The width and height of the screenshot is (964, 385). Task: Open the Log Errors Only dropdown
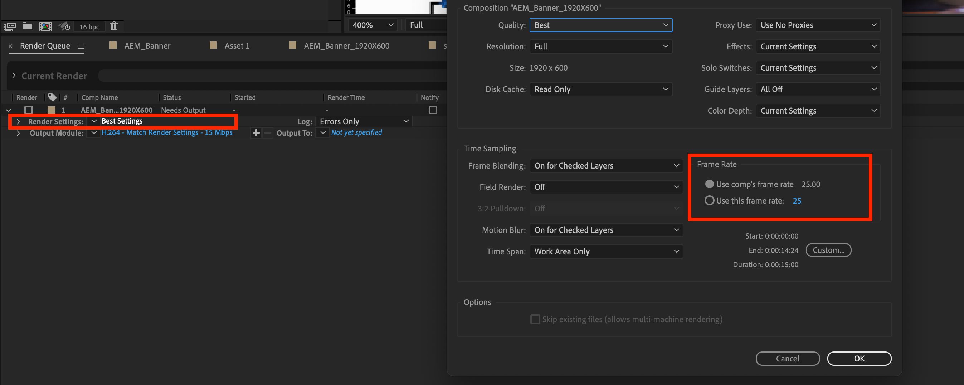click(x=363, y=121)
